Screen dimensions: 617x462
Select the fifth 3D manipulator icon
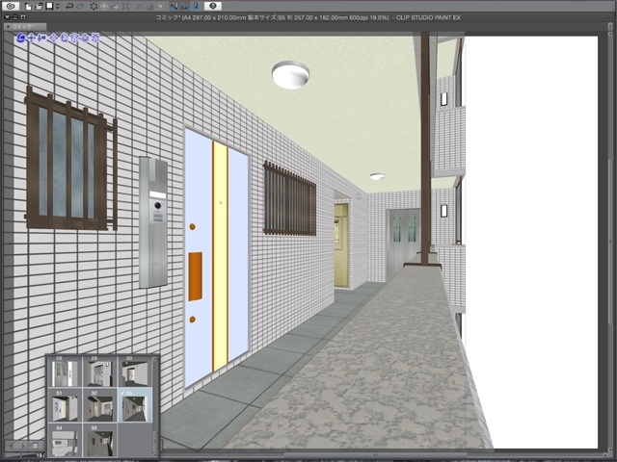tap(65, 38)
